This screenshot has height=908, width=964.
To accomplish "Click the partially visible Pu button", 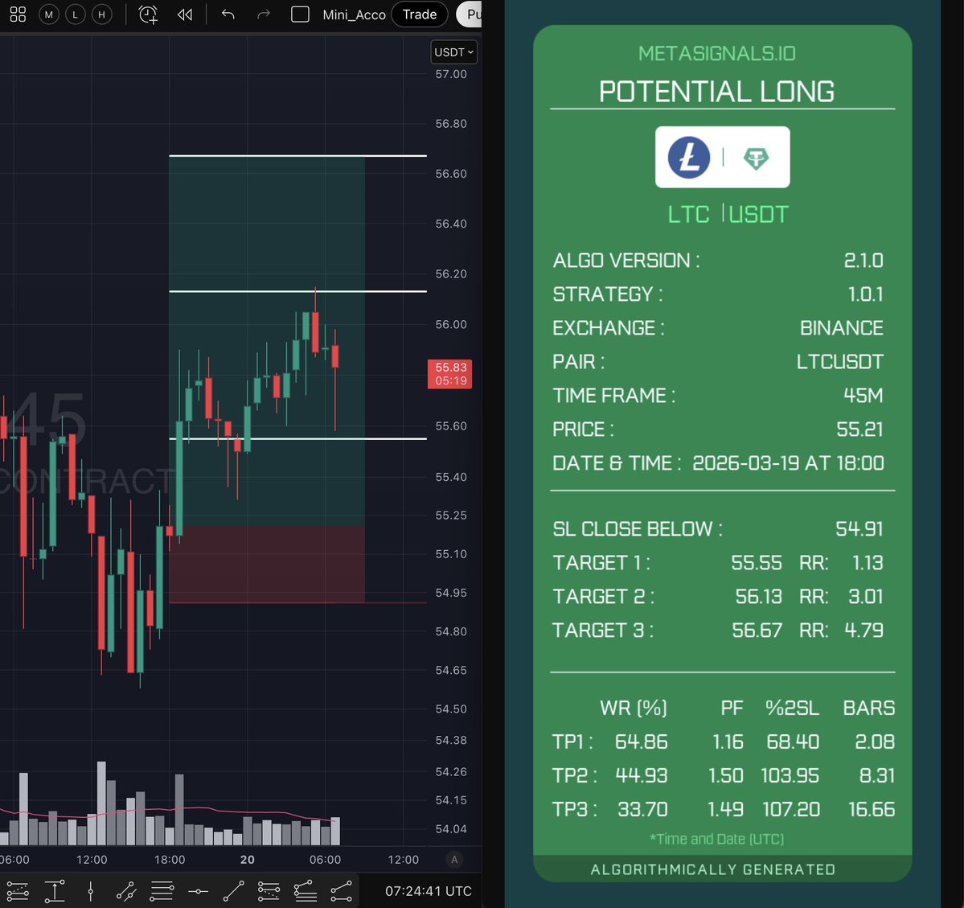I will coord(470,14).
